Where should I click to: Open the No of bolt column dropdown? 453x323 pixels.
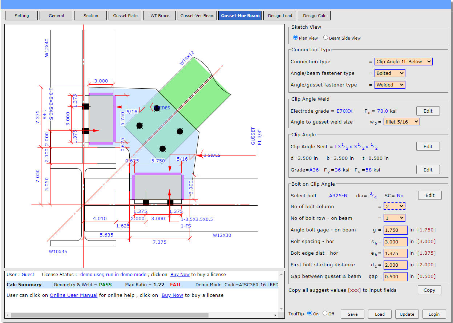coord(394,206)
